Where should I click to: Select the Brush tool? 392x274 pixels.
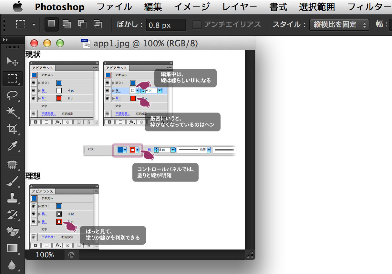(12, 181)
